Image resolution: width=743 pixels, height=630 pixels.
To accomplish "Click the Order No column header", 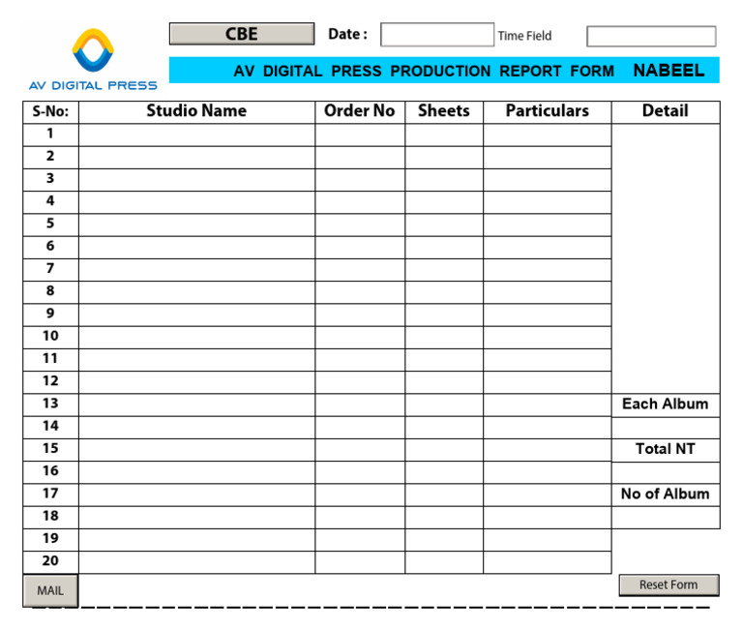I will pos(360,111).
